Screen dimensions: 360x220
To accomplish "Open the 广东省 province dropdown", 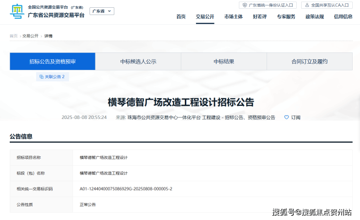I will [x=102, y=11].
